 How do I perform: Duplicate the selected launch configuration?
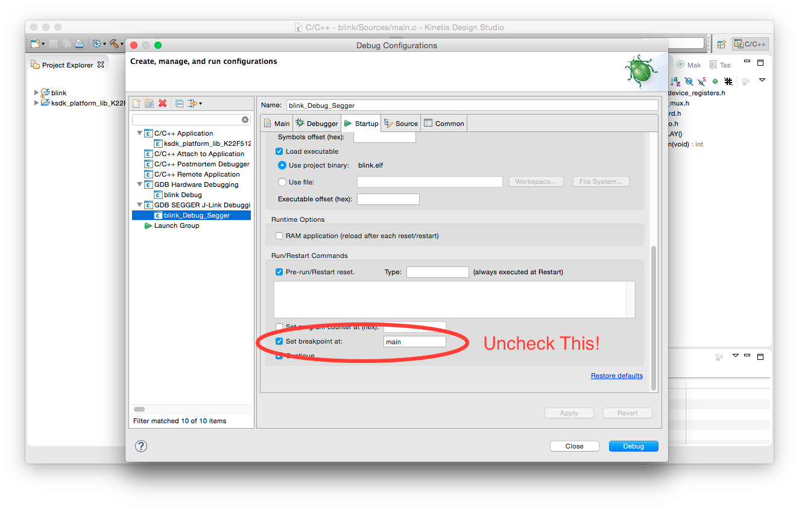coord(149,104)
